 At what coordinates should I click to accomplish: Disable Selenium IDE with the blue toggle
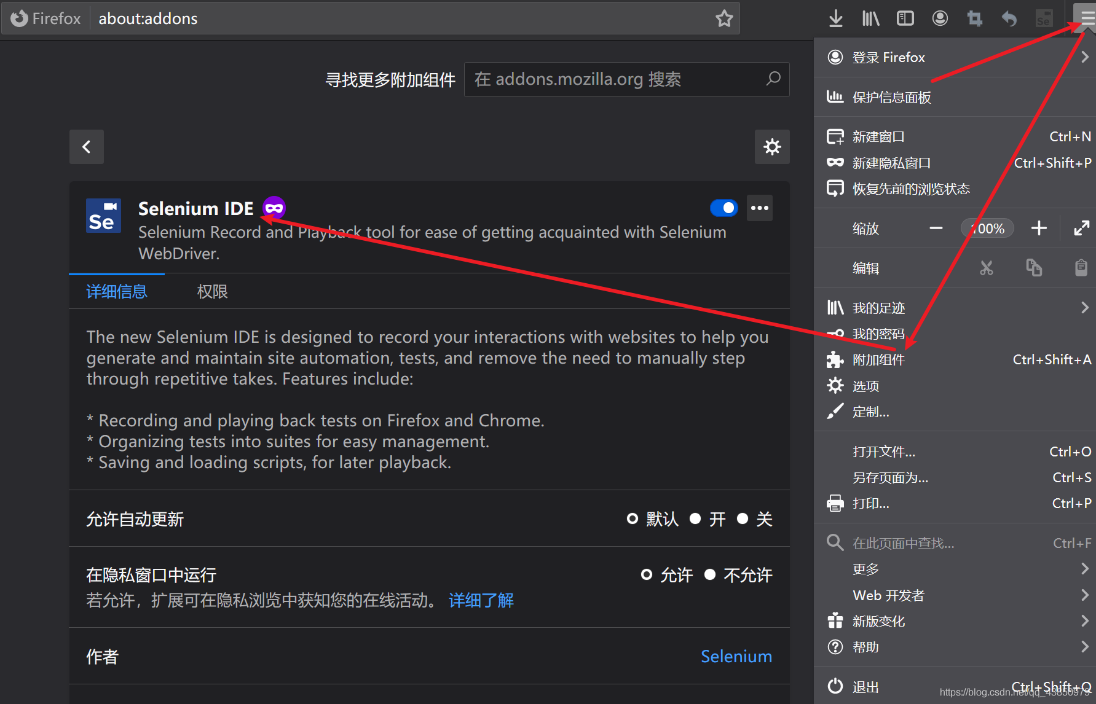pyautogui.click(x=723, y=208)
